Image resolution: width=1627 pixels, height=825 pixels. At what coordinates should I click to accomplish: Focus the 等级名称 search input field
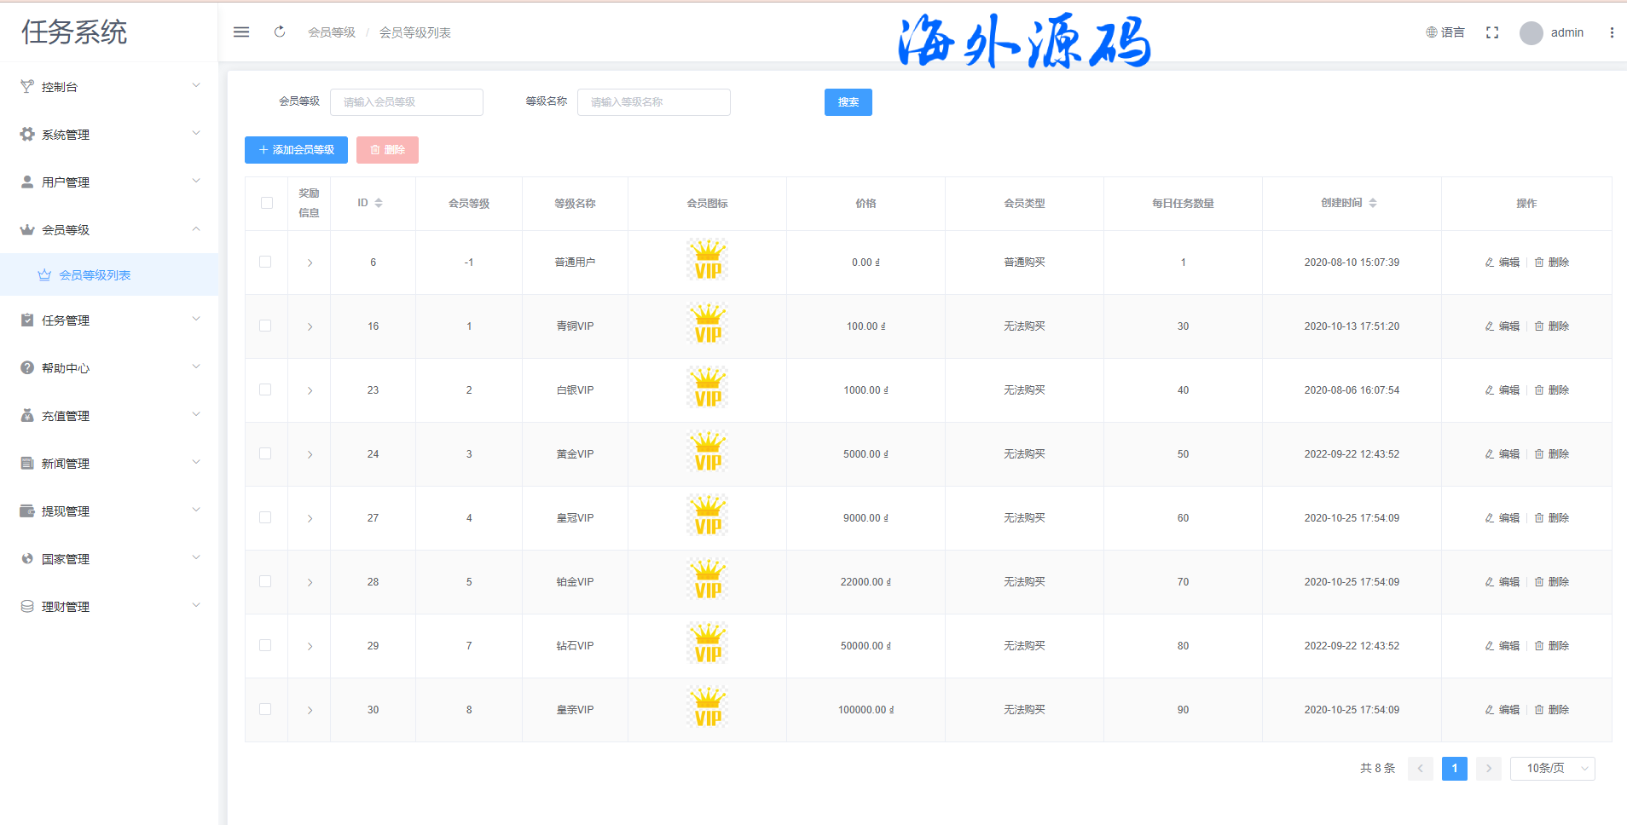(653, 101)
